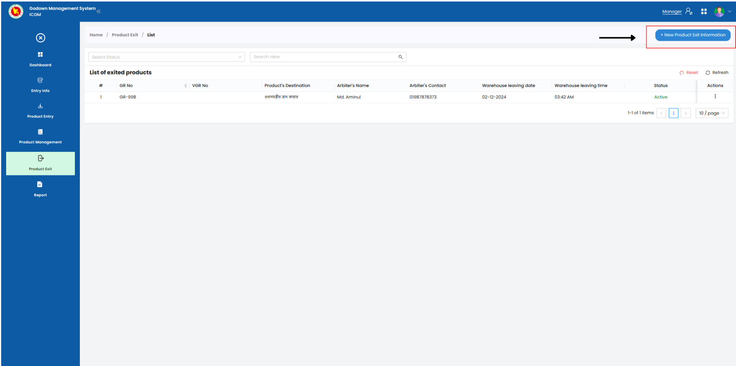
Task: Open the three-dot actions menu for GR-998
Action: pos(715,96)
